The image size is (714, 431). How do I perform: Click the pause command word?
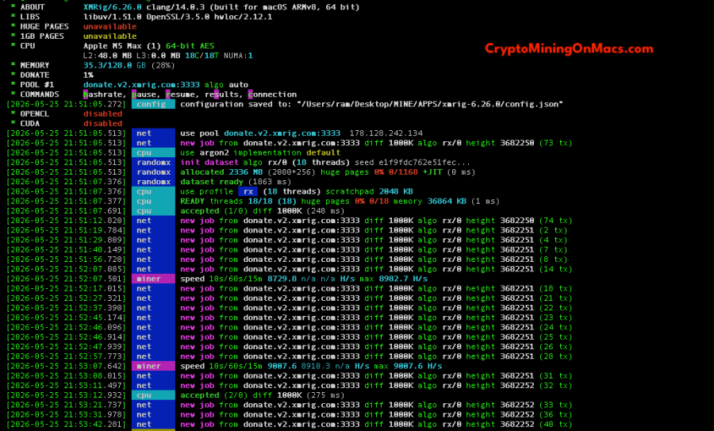pos(144,94)
